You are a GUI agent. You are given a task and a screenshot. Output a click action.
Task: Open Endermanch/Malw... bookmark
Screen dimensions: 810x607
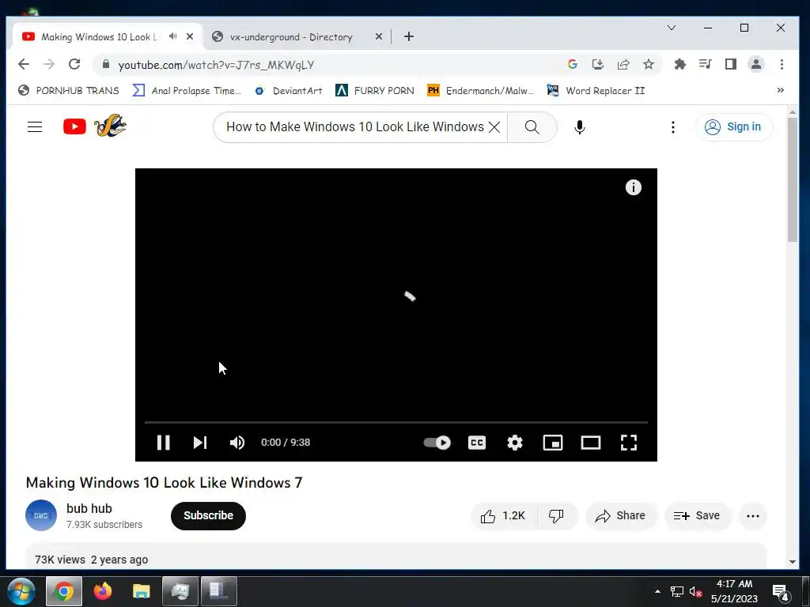[x=480, y=91]
